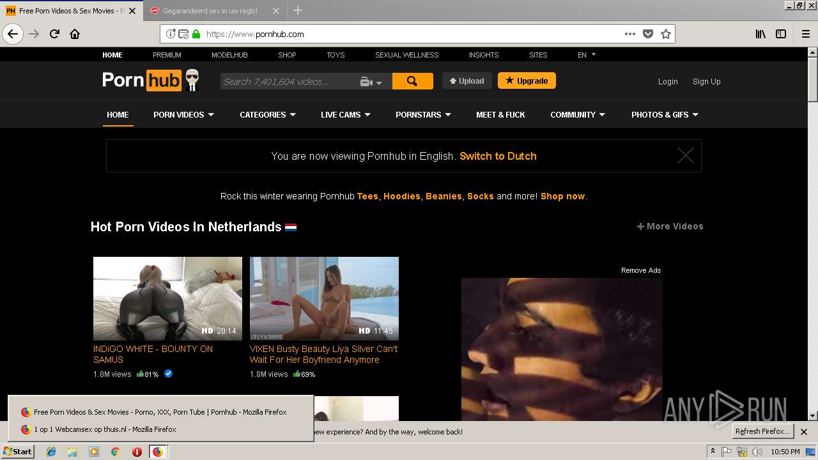
Task: Open the Beanies shop link
Action: 444,196
